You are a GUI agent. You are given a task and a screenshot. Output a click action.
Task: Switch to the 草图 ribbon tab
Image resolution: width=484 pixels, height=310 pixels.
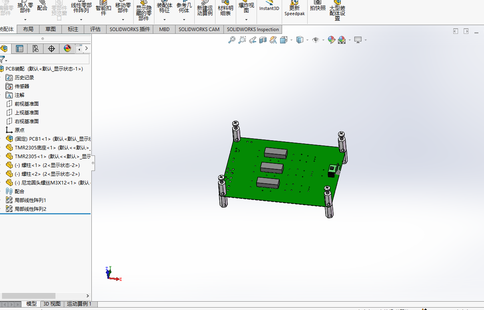pyautogui.click(x=51, y=29)
